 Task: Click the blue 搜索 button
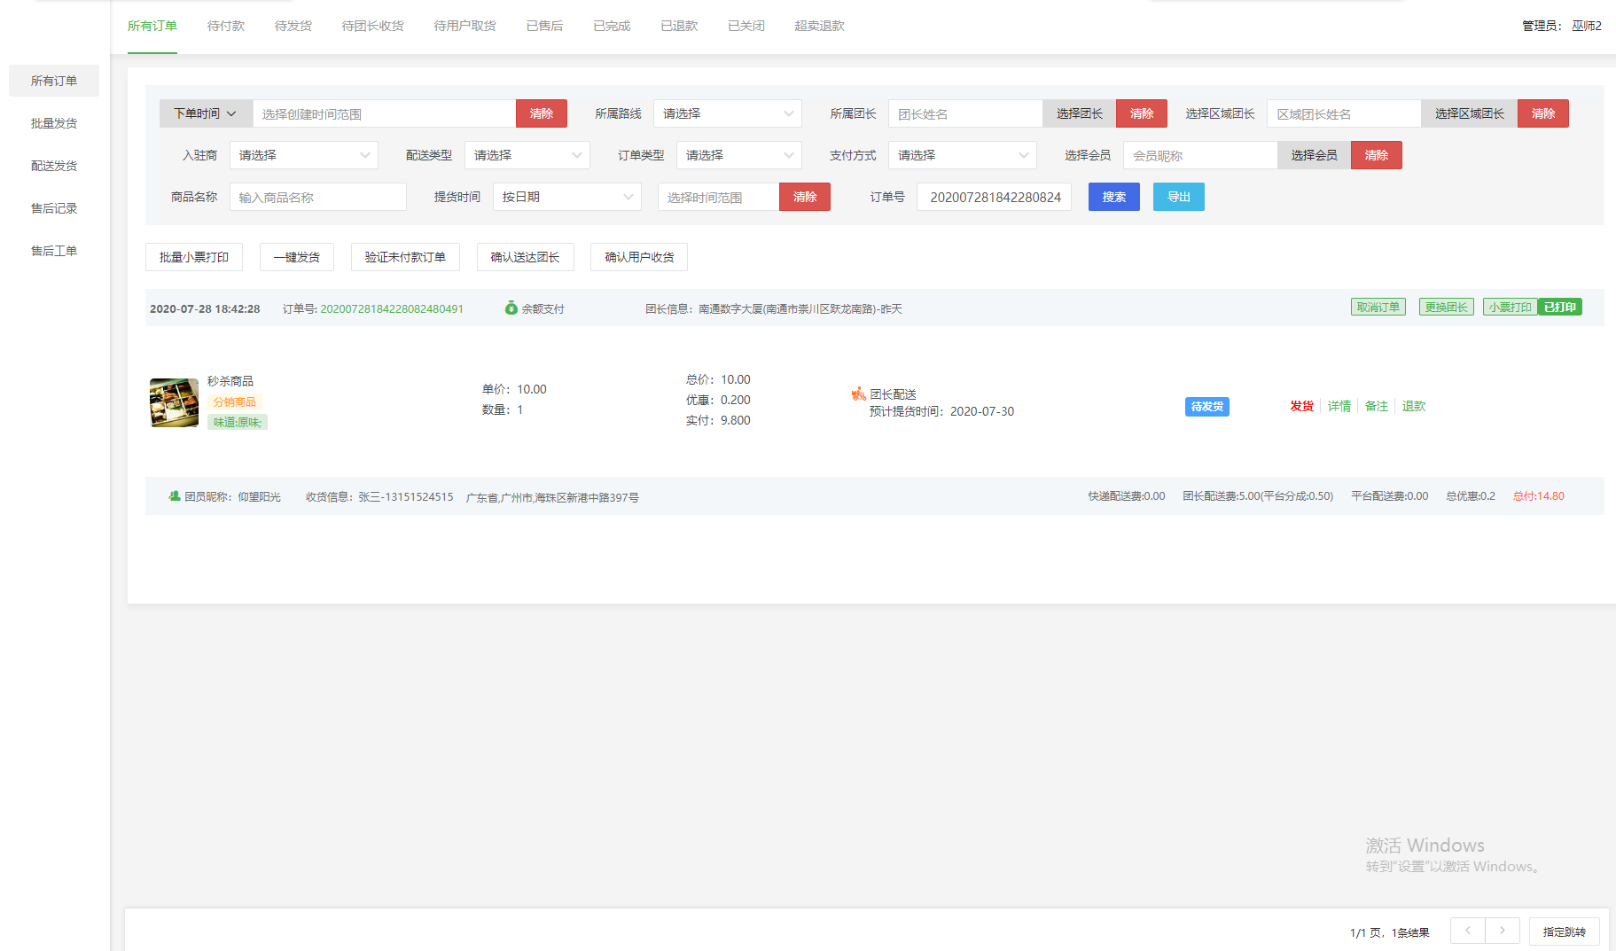pos(1113,197)
